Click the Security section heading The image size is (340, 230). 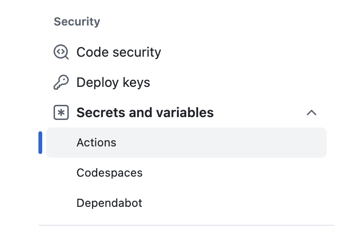click(77, 22)
